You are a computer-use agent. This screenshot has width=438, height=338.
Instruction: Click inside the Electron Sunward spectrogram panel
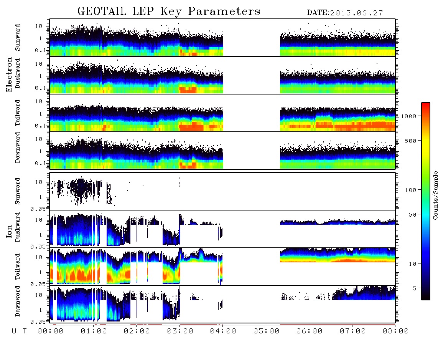click(x=222, y=38)
